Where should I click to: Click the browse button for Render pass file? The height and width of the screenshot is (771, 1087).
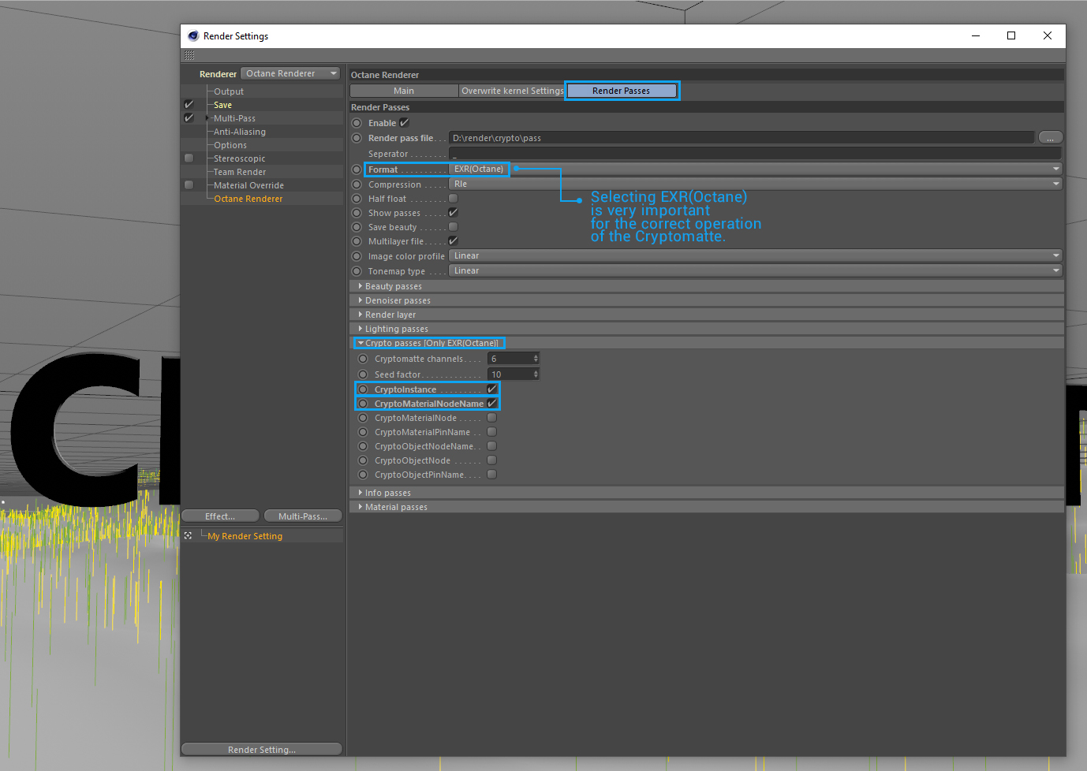1050,137
